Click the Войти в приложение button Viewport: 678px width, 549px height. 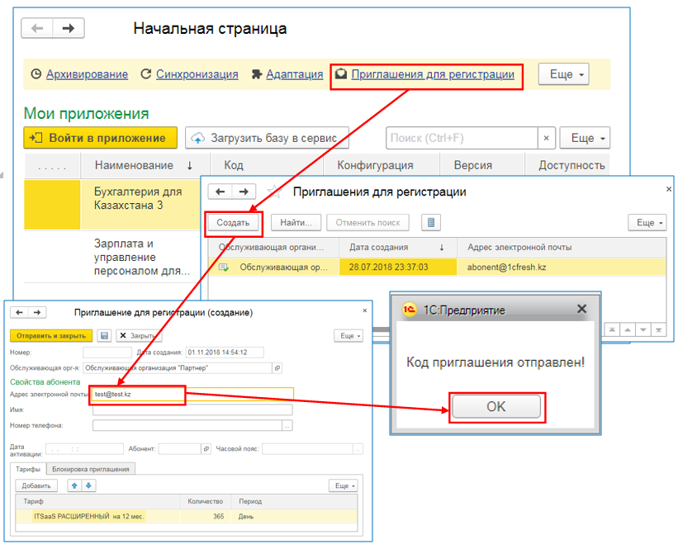[x=100, y=138]
